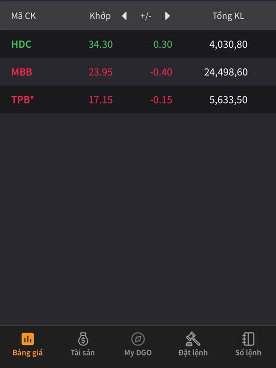
Task: Sort by Khớp column header
Action: point(100,16)
